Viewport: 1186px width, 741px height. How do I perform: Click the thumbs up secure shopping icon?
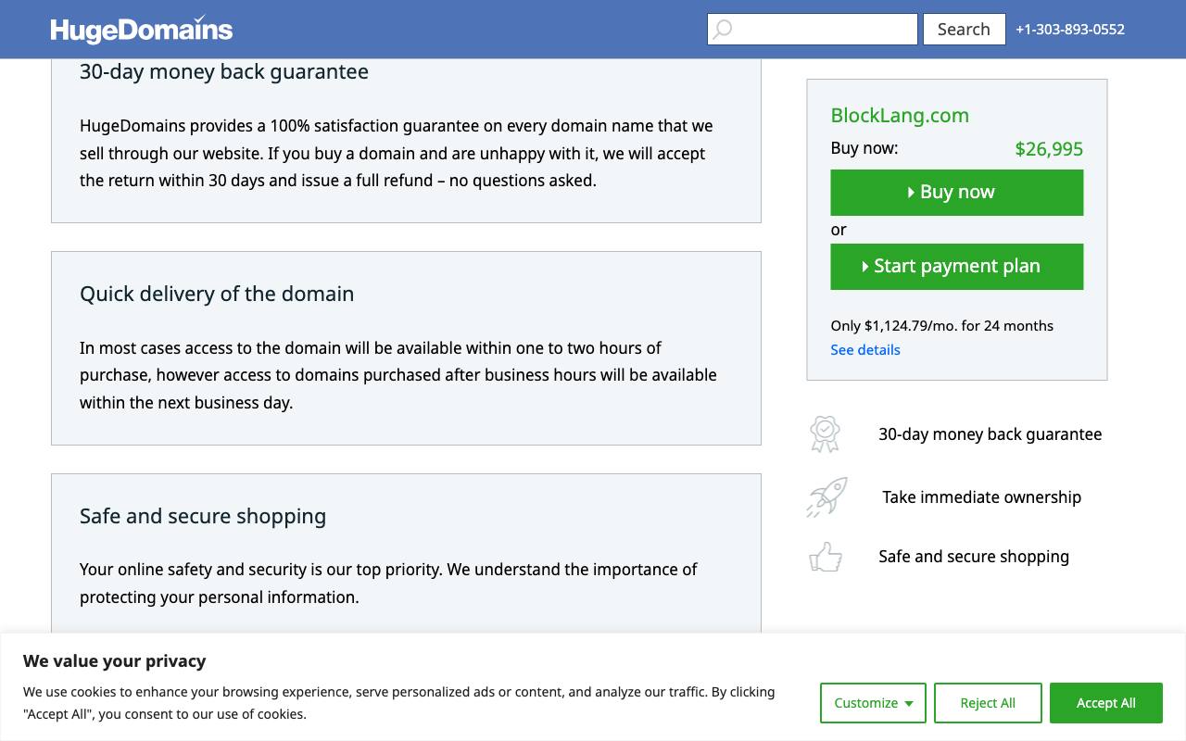point(826,557)
